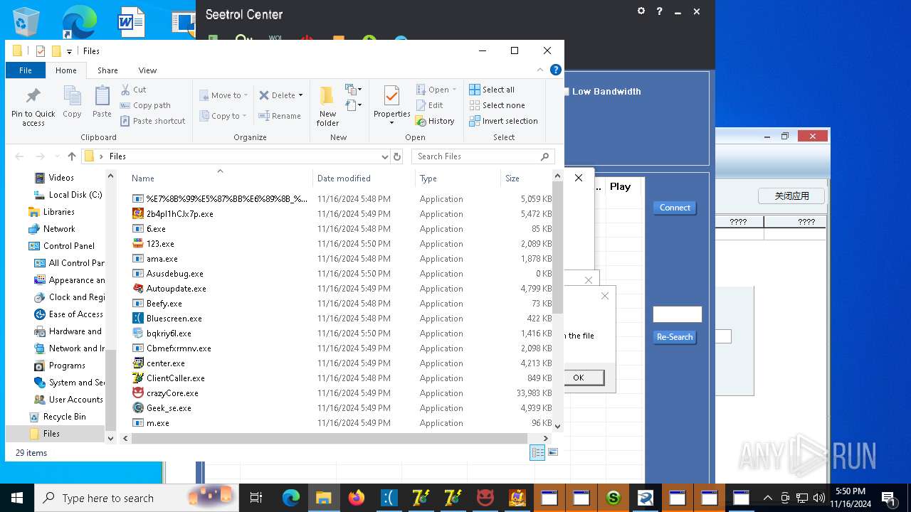The height and width of the screenshot is (512, 911).
Task: Open Microsoft Edge from taskbar
Action: click(291, 498)
